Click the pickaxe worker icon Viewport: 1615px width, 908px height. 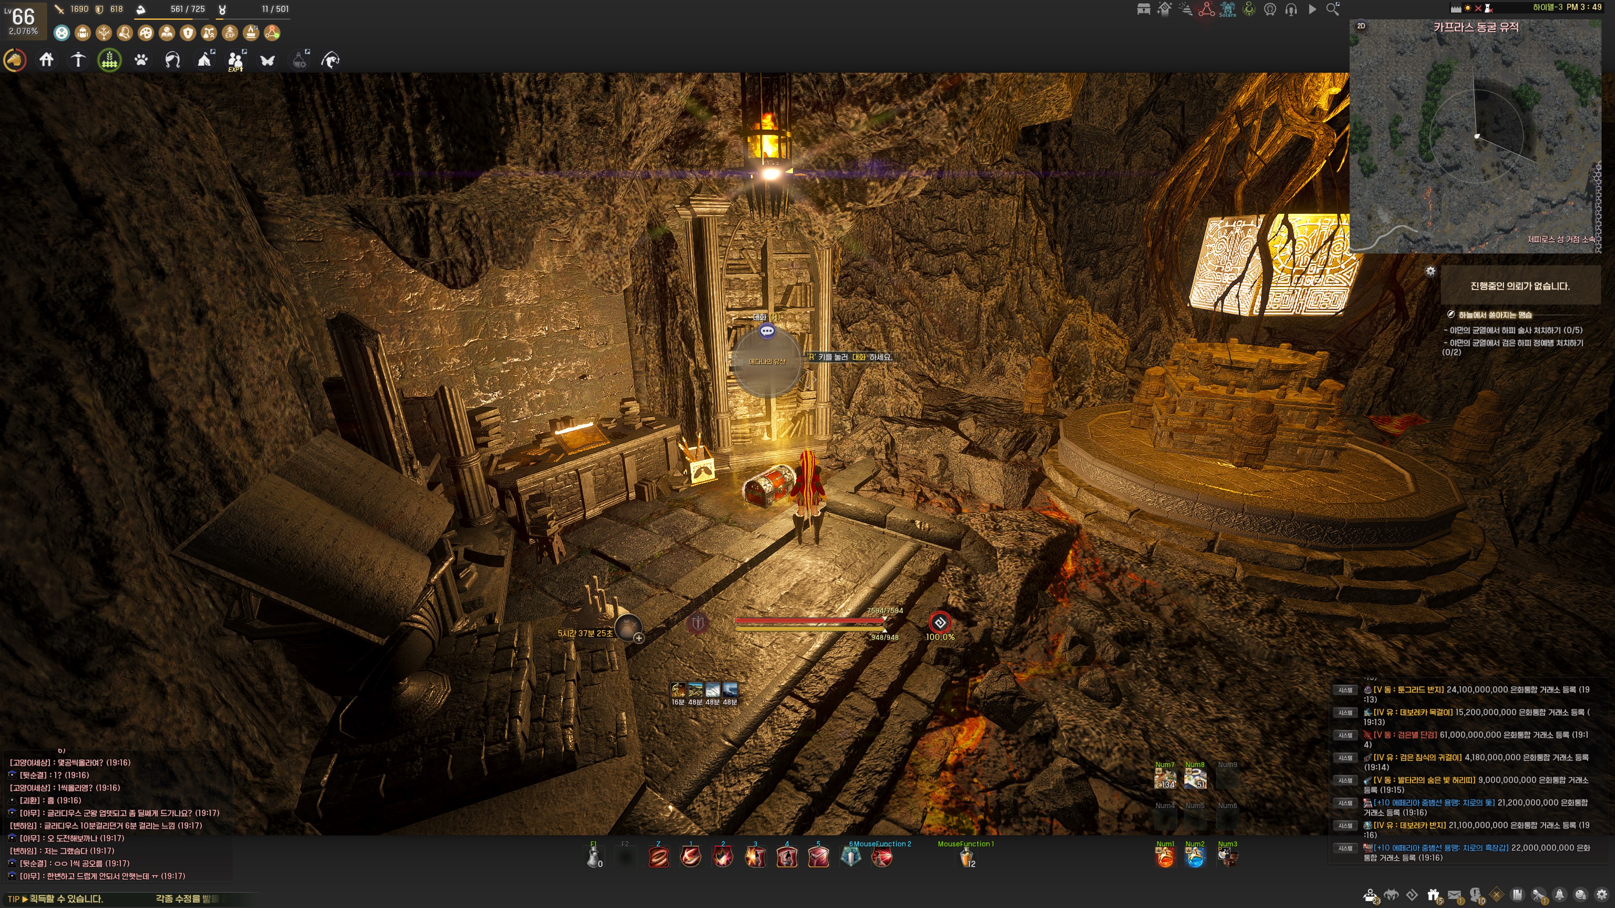78,60
